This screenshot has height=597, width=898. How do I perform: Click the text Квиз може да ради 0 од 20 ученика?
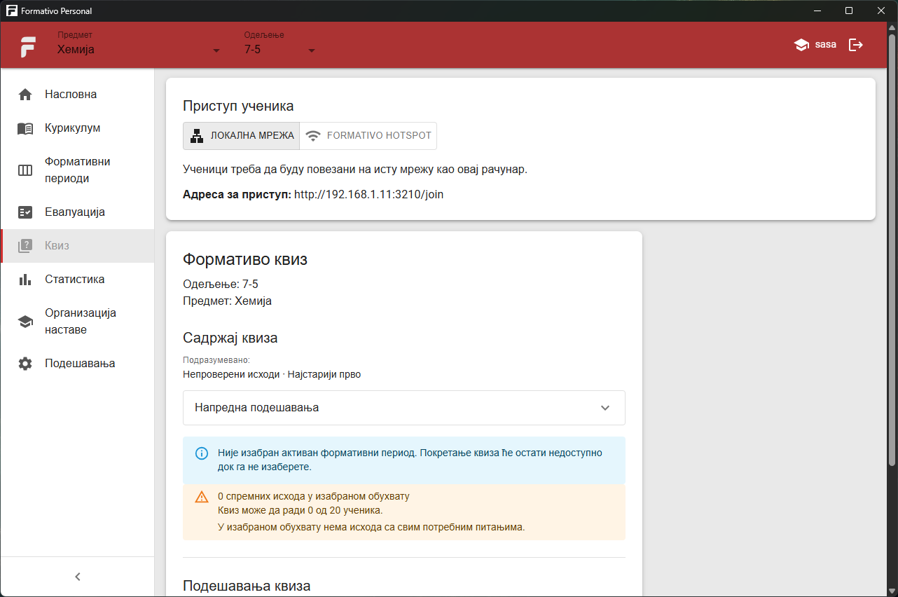(301, 510)
